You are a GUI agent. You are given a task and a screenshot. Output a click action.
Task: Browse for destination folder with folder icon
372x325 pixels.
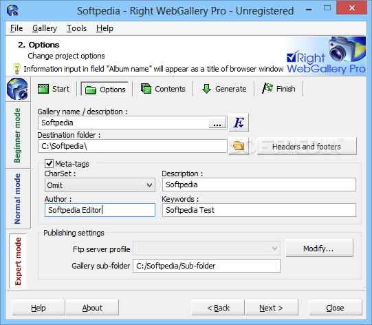pos(239,146)
